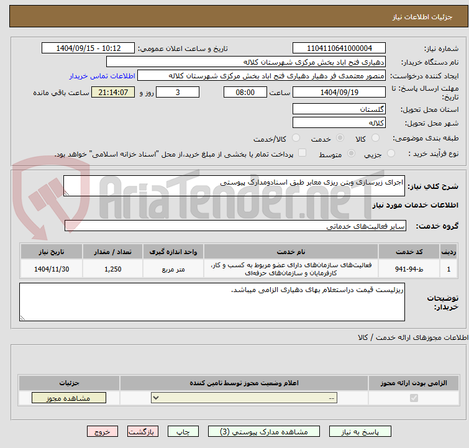Screen dimensions: 469x448
Task: Click the service name cell in row 1
Action: pyautogui.click(x=291, y=269)
